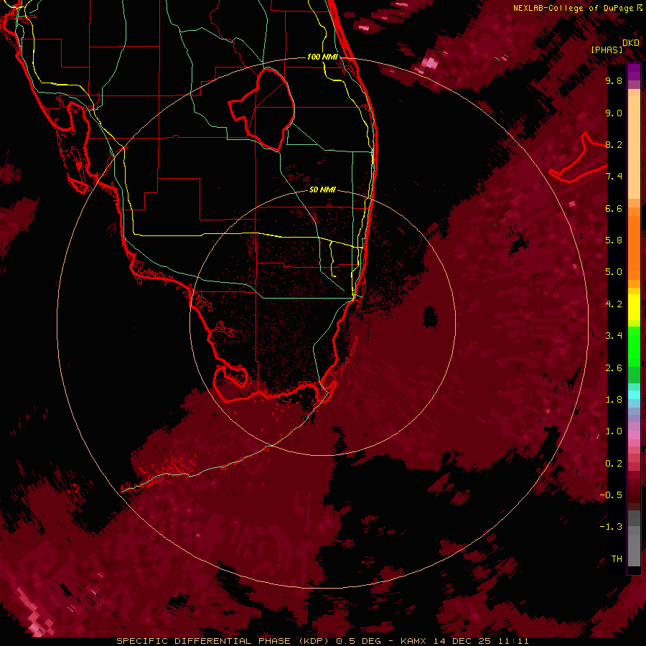Image resolution: width=646 pixels, height=646 pixels.
Task: Click the pale peach segment of the color bar
Action: point(634,149)
